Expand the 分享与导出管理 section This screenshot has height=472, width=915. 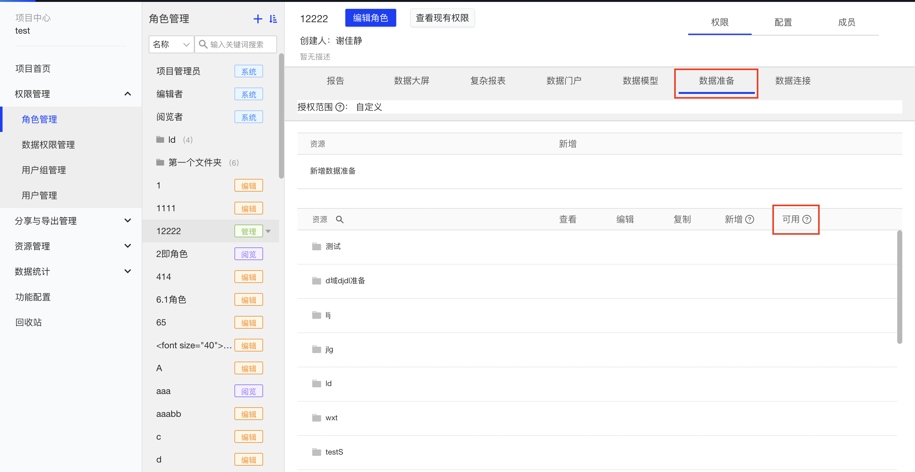(x=127, y=220)
